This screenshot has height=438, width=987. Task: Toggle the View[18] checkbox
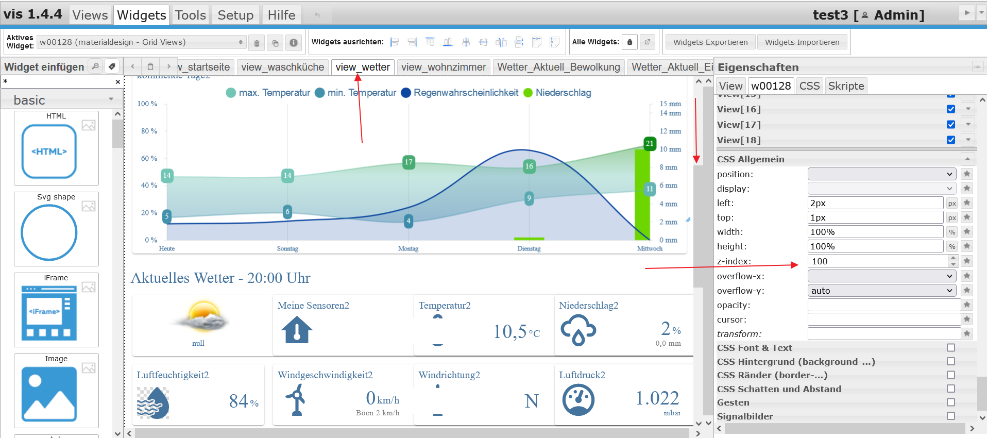pos(951,140)
